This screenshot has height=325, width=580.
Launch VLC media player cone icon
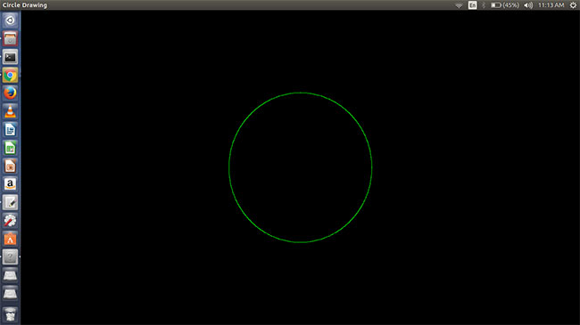10,111
